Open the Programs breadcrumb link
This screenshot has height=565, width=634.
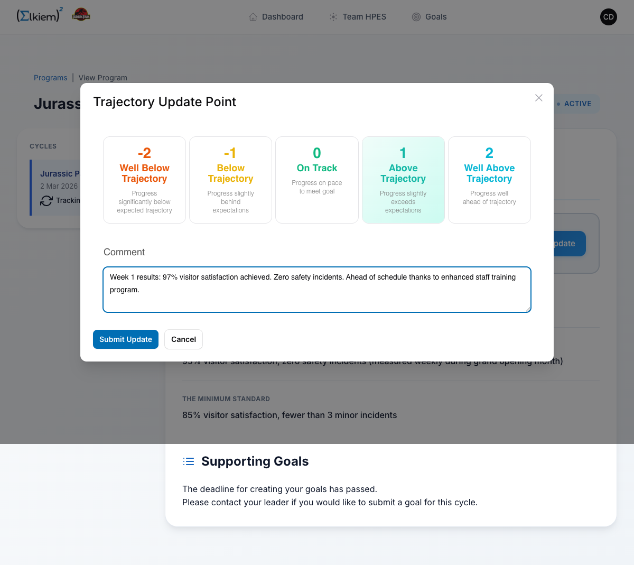click(x=51, y=78)
